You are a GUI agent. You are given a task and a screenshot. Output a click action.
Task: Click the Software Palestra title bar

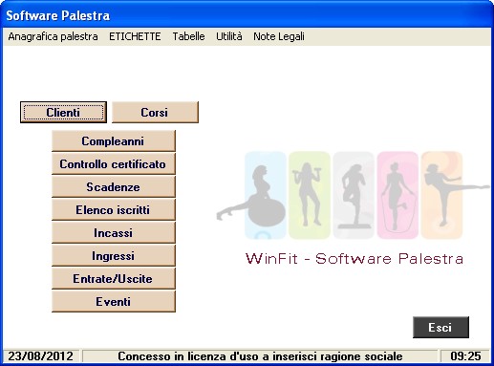pos(247,15)
